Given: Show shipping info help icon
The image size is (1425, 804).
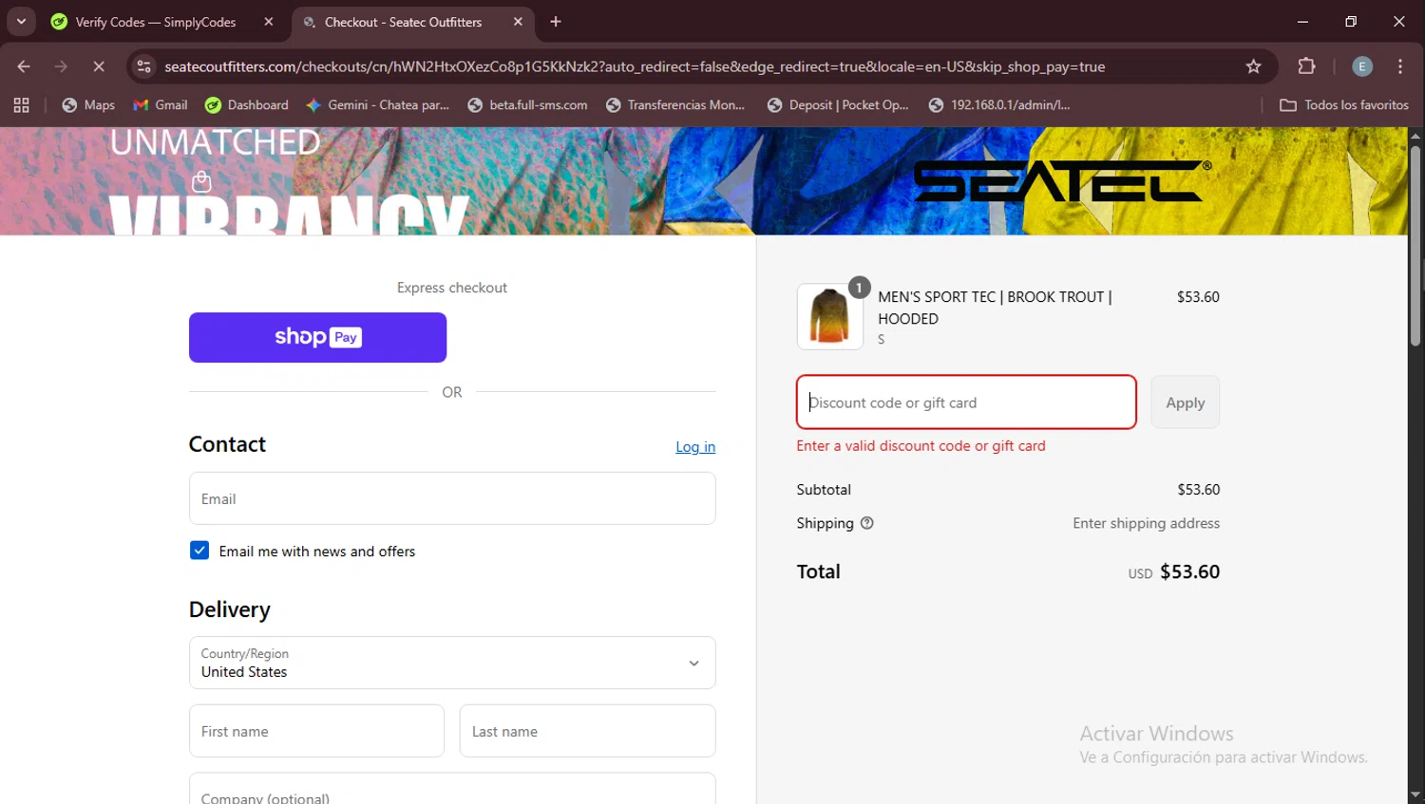Looking at the screenshot, I should tap(866, 523).
